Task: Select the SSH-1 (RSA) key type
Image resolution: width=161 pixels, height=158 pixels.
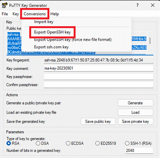Action: pyautogui.click(x=138, y=143)
